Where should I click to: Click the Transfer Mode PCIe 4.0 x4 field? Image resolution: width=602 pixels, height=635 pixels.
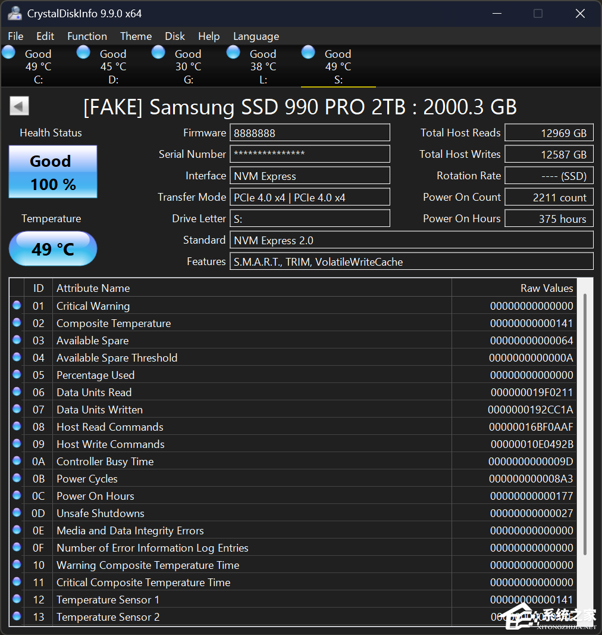[310, 197]
